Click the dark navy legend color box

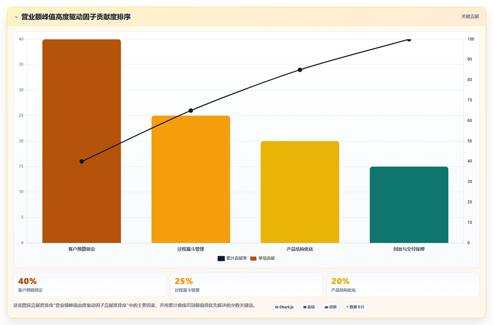coord(221,259)
